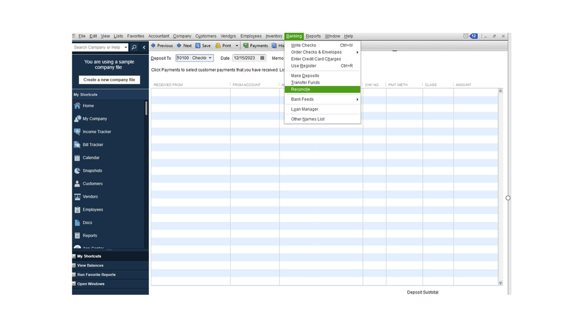This screenshot has height=328, width=584.
Task: Open the File menu
Action: coord(82,36)
